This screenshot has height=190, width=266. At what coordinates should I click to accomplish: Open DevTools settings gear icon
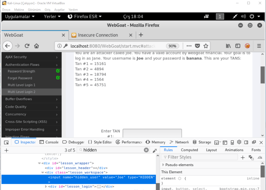click(239, 142)
